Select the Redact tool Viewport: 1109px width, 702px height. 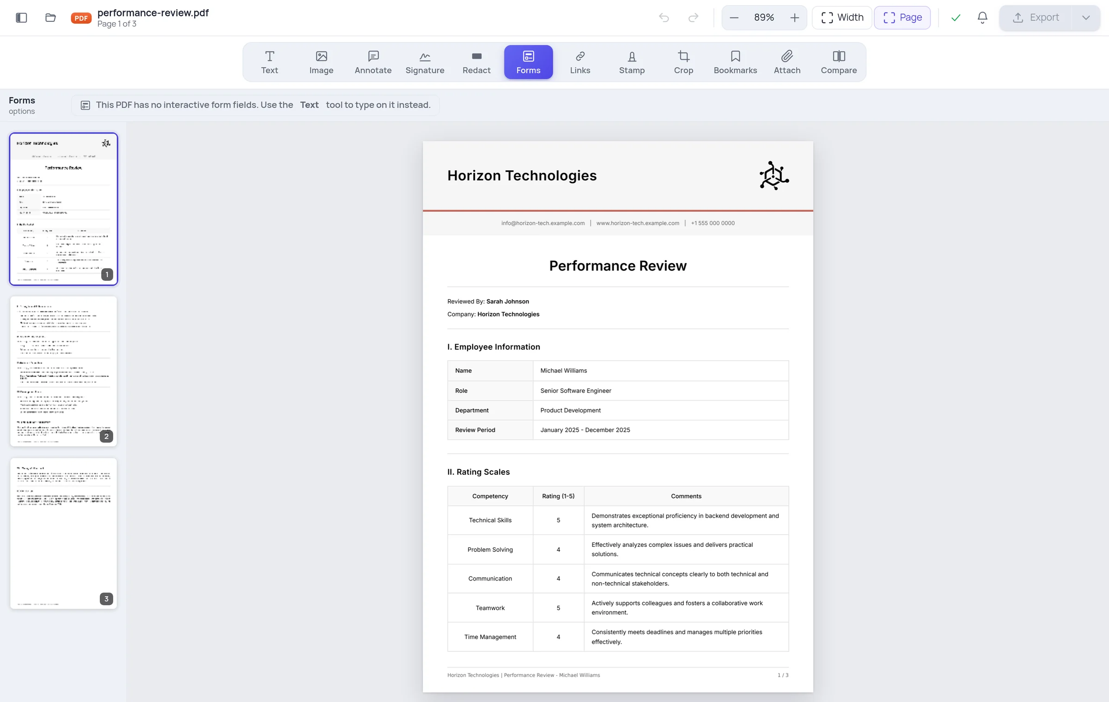[476, 62]
